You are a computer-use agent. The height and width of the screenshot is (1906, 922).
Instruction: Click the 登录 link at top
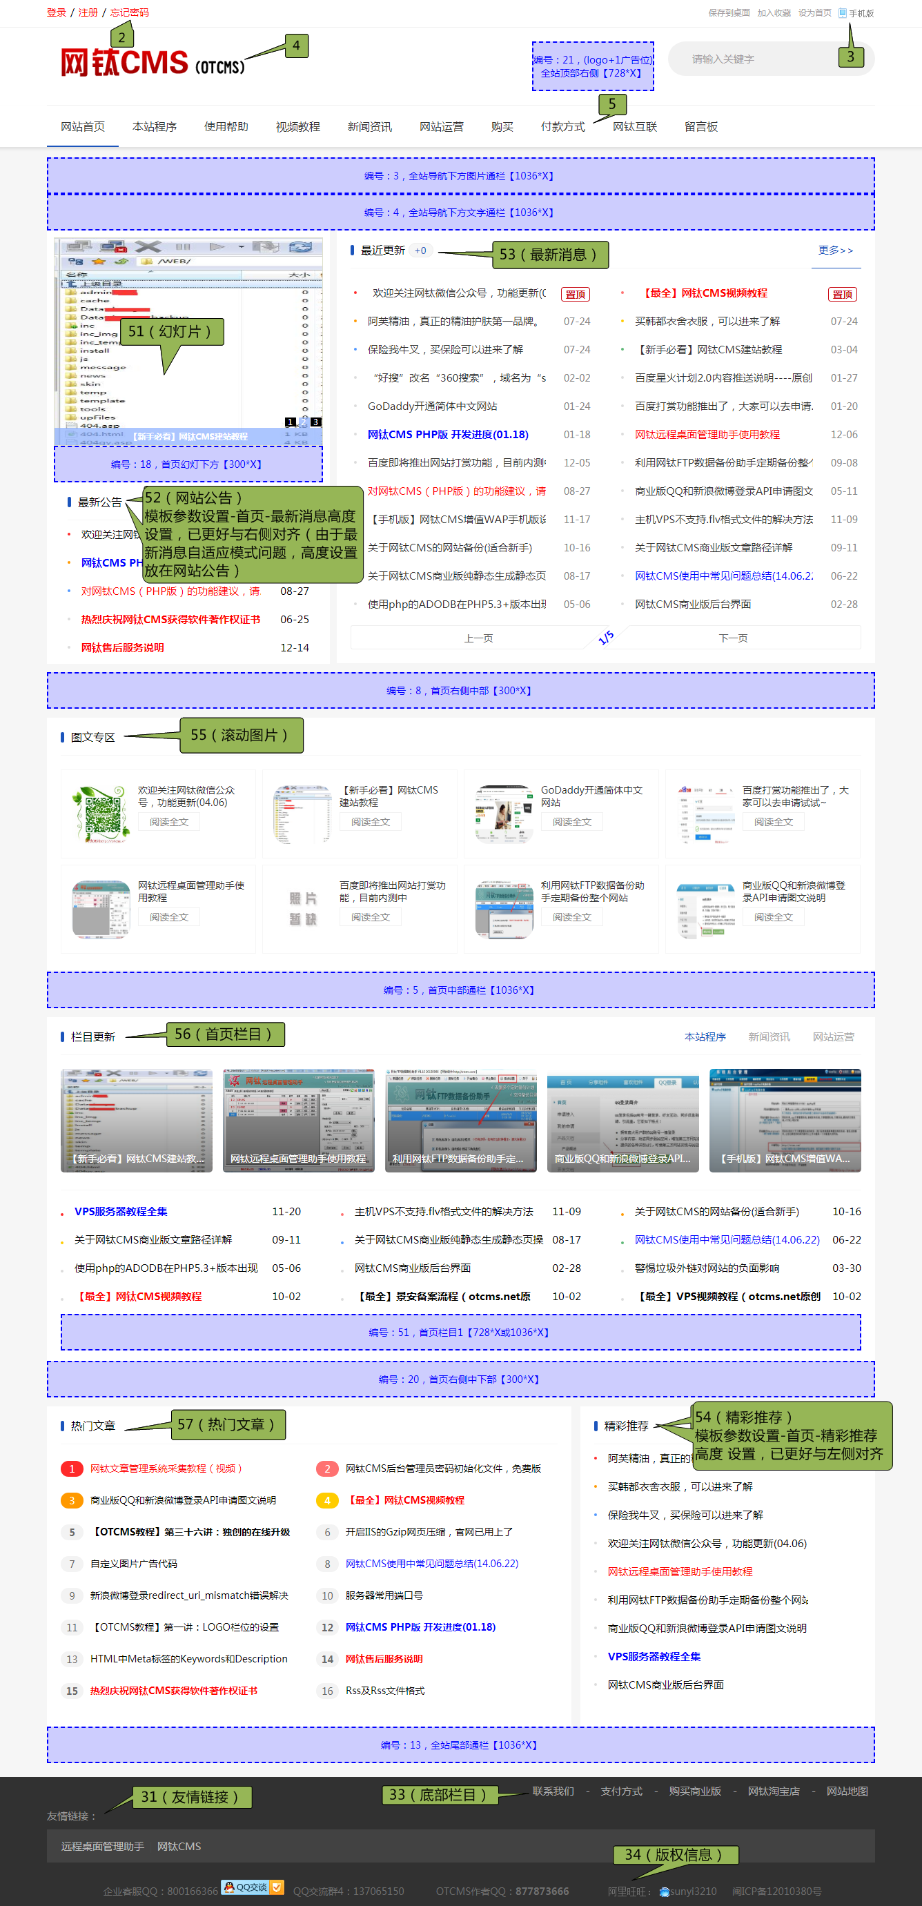click(56, 12)
